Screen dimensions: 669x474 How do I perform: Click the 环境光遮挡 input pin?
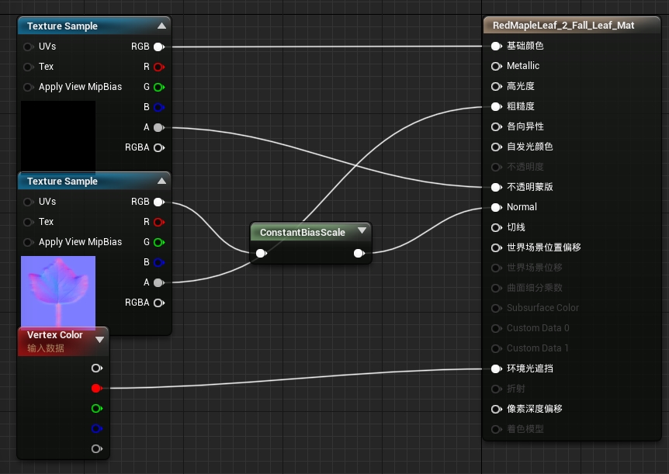tap(496, 368)
